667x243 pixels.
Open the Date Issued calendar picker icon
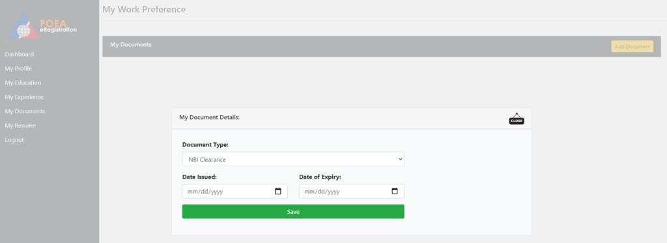277,191
